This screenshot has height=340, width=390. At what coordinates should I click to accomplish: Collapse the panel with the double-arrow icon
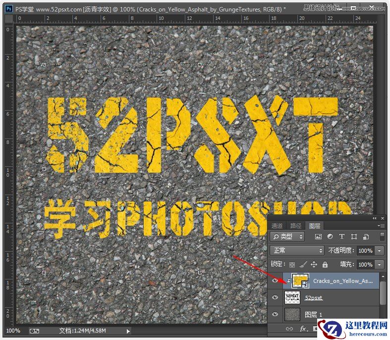[x=374, y=218]
